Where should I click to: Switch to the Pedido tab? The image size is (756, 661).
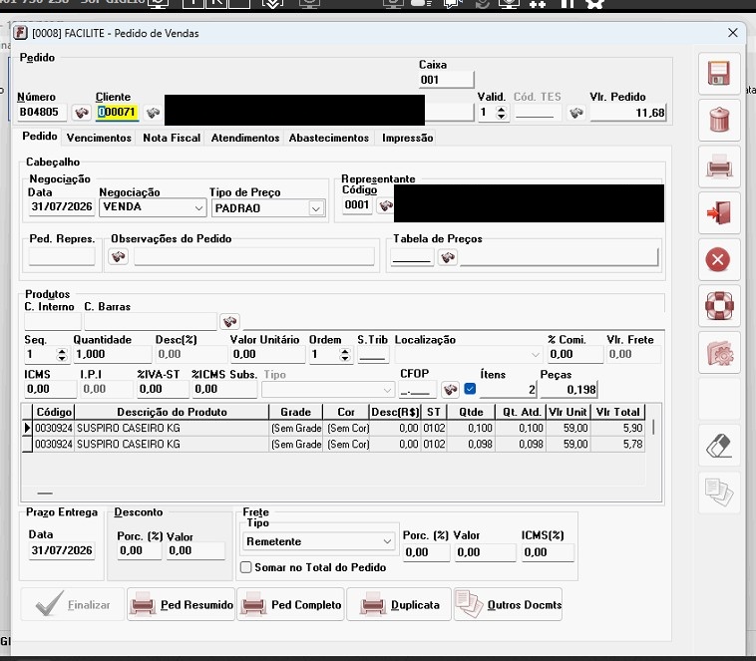(40, 137)
